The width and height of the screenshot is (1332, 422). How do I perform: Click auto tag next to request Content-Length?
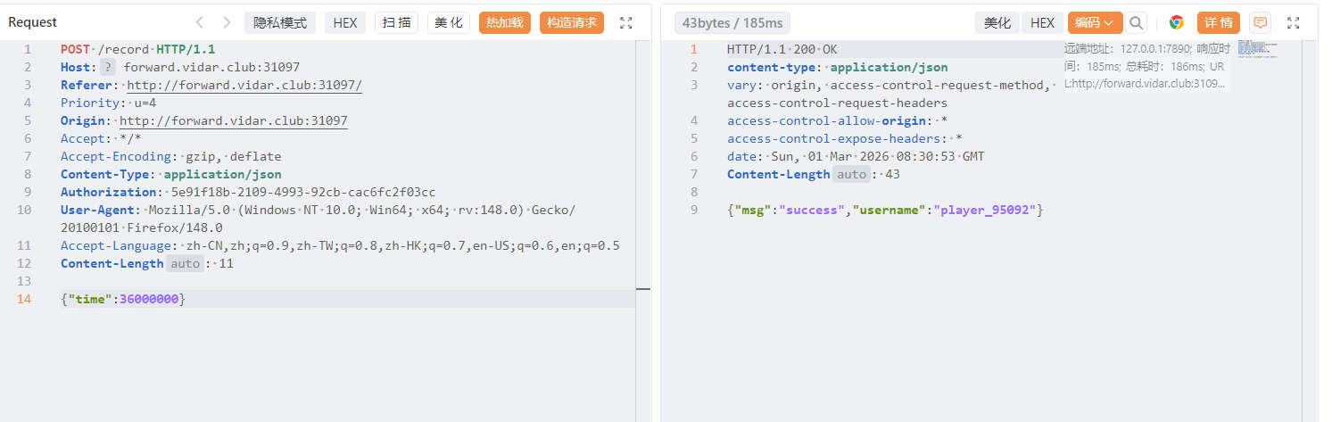click(x=186, y=263)
